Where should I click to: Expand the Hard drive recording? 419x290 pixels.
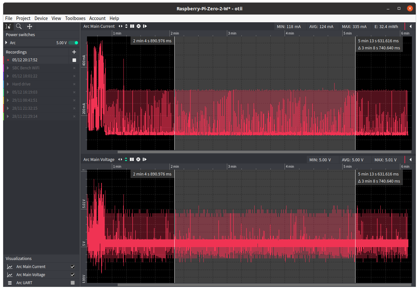click(8, 84)
